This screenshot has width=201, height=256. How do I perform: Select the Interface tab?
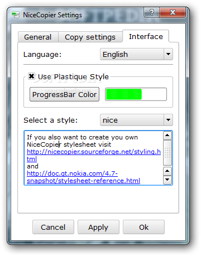pos(146,36)
